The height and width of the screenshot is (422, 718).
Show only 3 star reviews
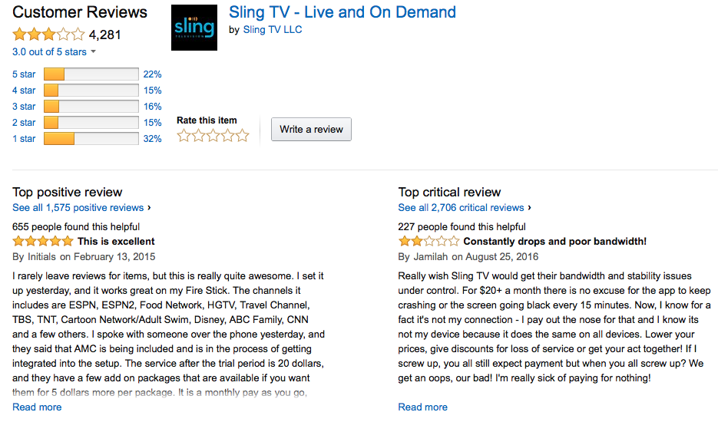tap(24, 106)
